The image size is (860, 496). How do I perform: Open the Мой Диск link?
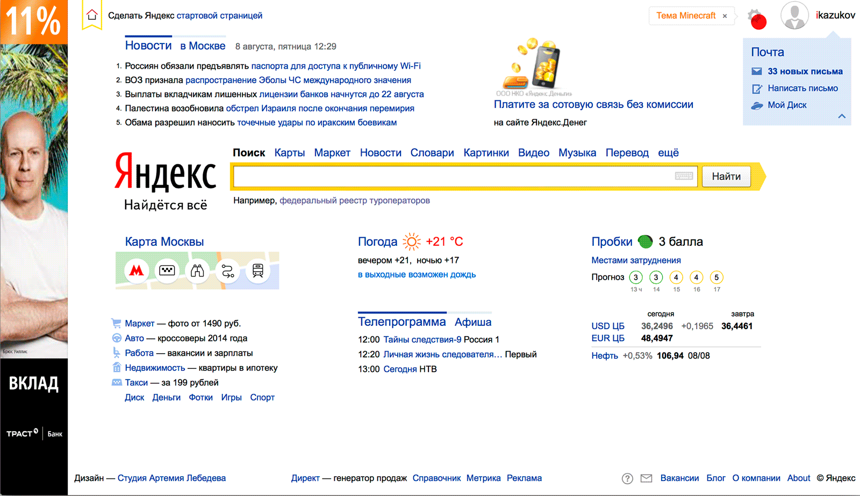787,105
